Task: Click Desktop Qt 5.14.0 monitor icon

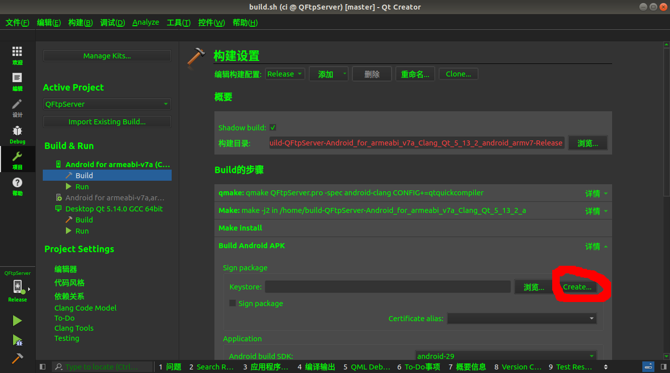Action: pos(58,209)
